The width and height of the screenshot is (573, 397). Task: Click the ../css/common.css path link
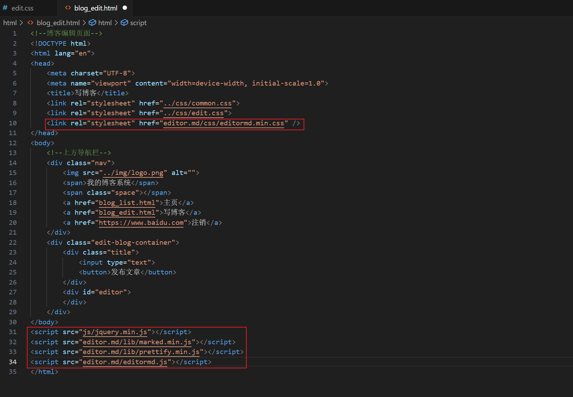coord(198,103)
